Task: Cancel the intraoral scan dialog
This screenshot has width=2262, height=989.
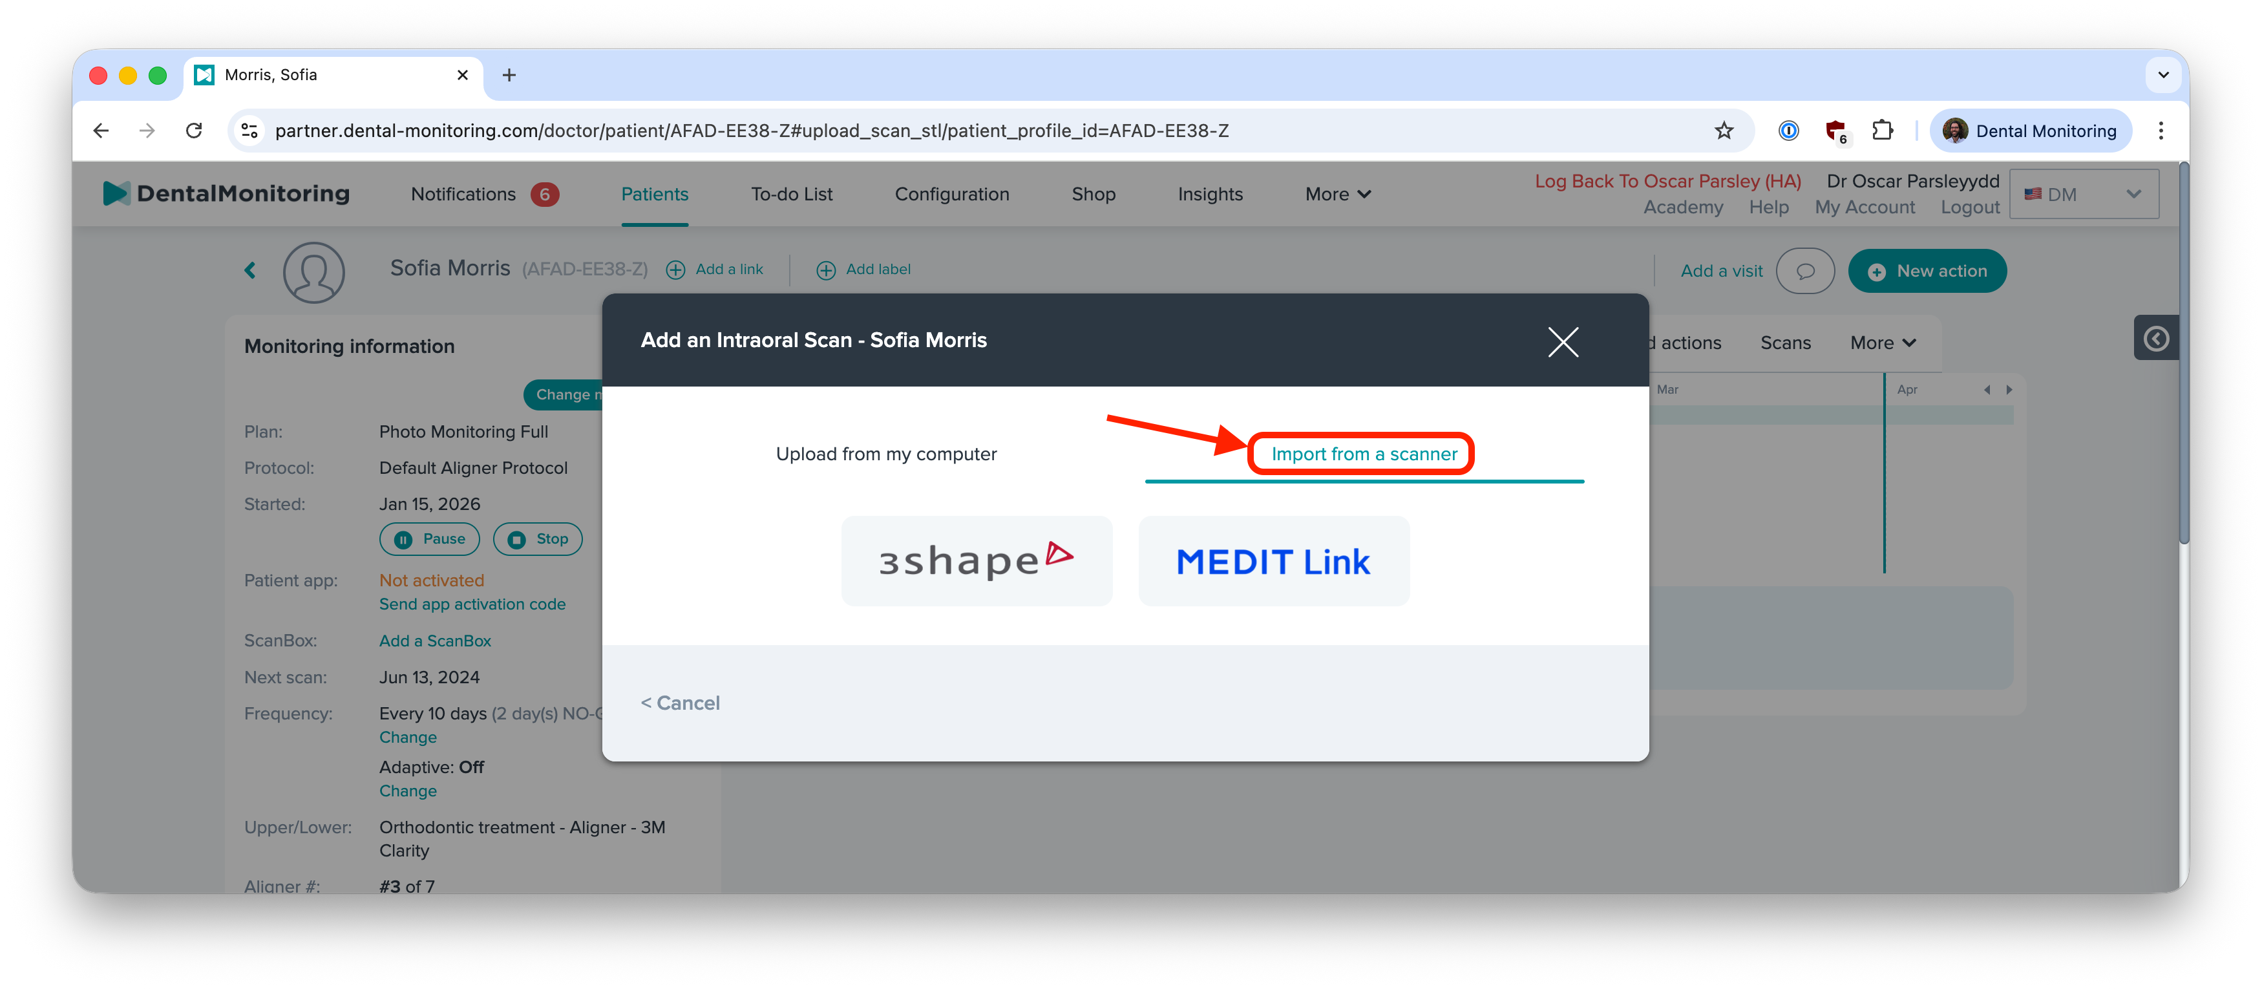Action: tap(680, 703)
